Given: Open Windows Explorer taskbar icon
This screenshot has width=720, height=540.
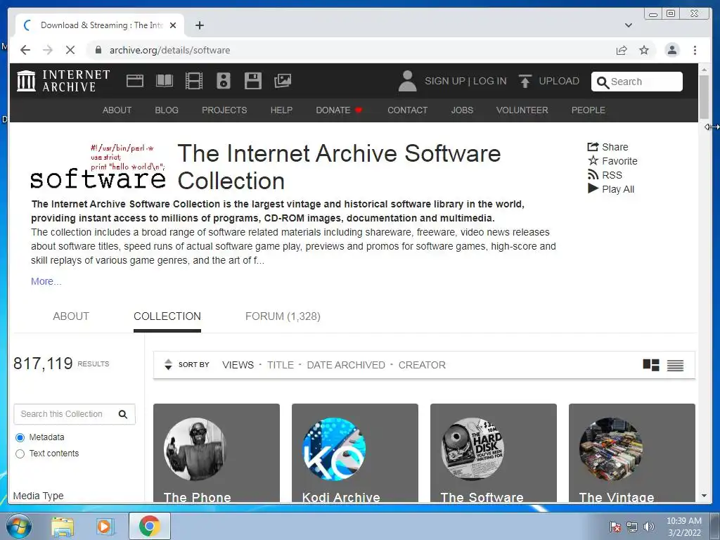Looking at the screenshot, I should [63, 527].
